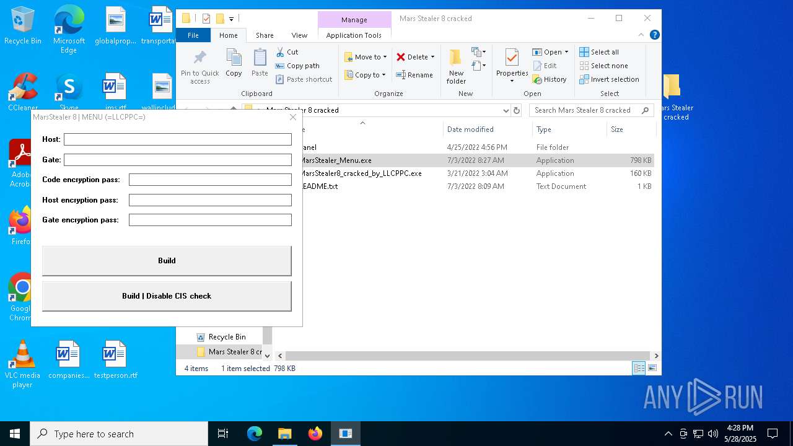Select Recycle Bin in the navigation pane
Image resolution: width=793 pixels, height=446 pixels.
click(227, 337)
